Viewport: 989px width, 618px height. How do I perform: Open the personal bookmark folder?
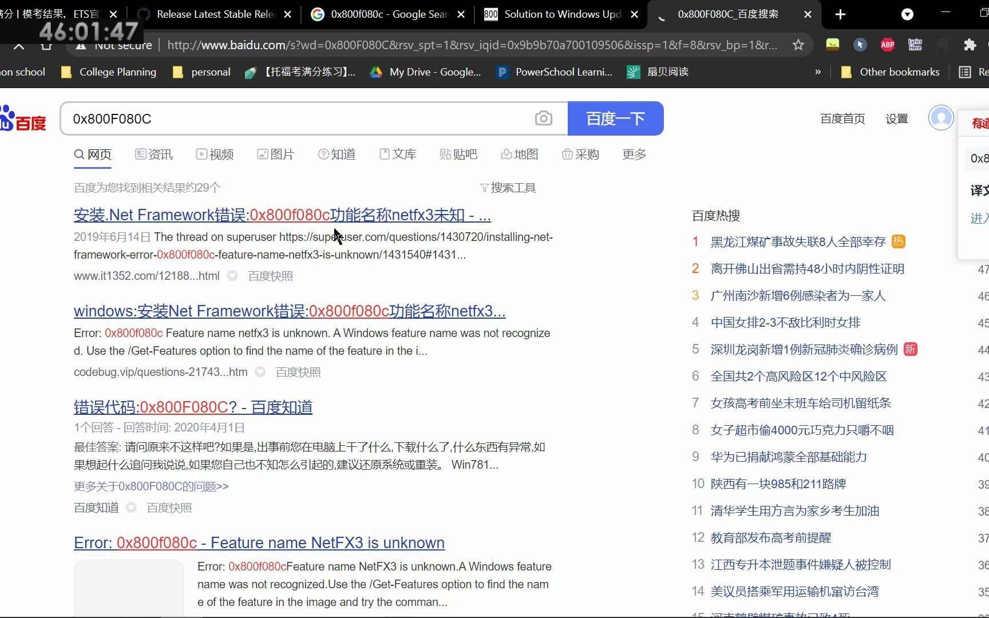click(201, 72)
